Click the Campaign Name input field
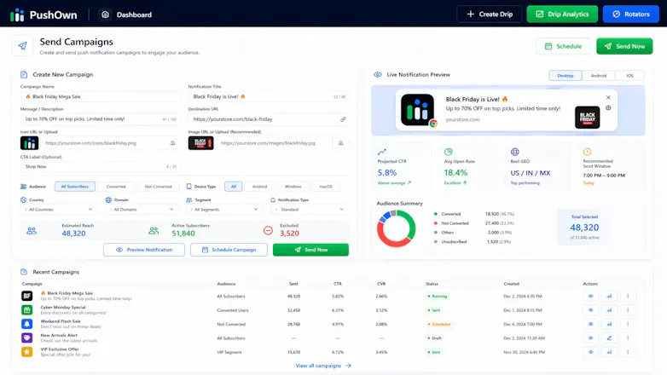The width and height of the screenshot is (667, 375). [101, 97]
